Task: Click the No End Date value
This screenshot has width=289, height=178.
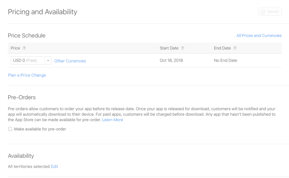Action: click(225, 60)
